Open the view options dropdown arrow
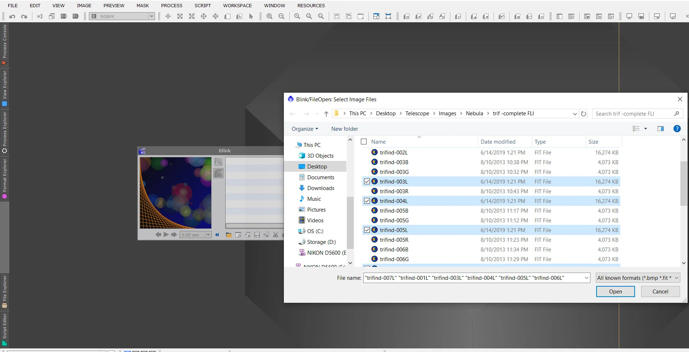Image resolution: width=689 pixels, height=352 pixels. [x=645, y=129]
